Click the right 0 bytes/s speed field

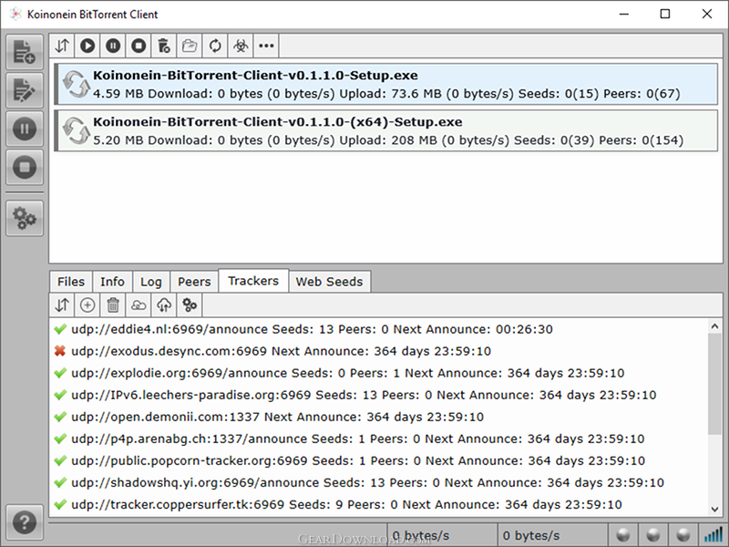tap(552, 536)
